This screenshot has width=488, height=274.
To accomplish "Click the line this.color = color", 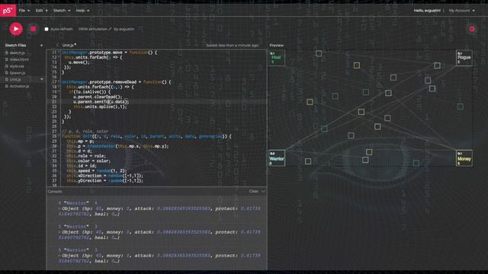I will (x=88, y=161).
